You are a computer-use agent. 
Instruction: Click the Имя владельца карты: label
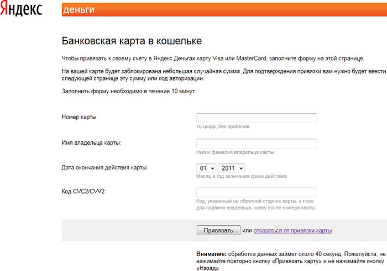[91, 143]
